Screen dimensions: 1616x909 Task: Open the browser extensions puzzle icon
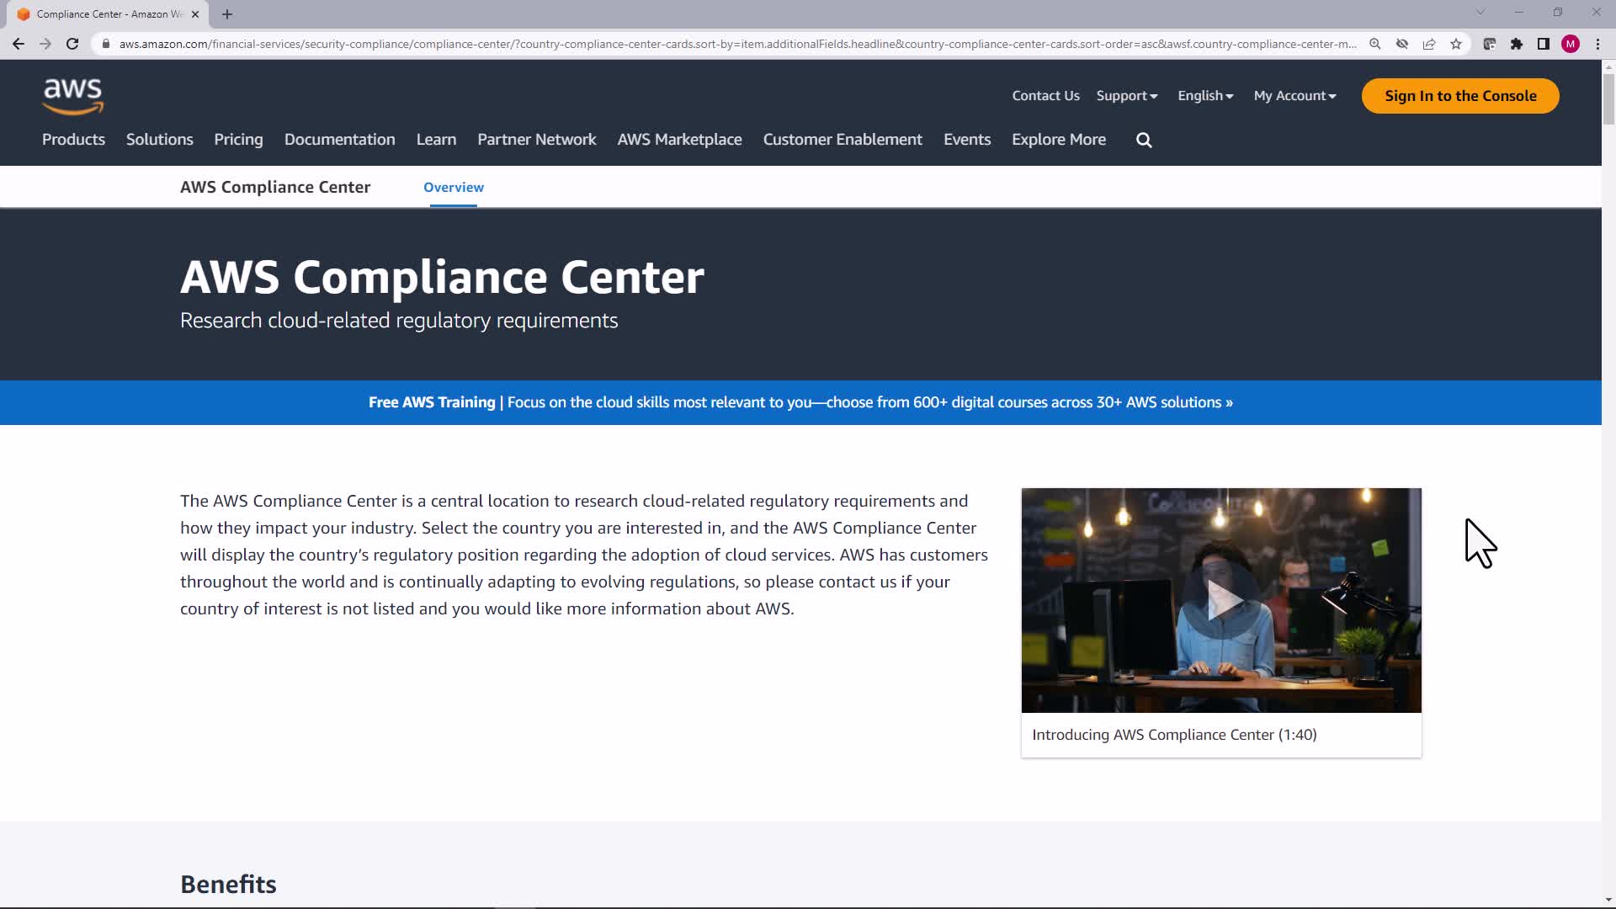1517,44
